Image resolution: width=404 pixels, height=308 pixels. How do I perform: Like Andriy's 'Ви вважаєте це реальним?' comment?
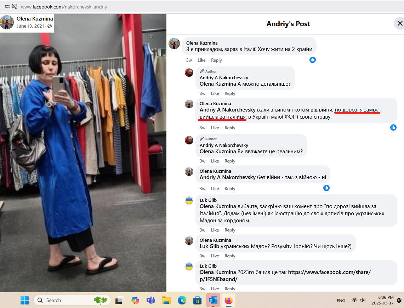(215, 161)
